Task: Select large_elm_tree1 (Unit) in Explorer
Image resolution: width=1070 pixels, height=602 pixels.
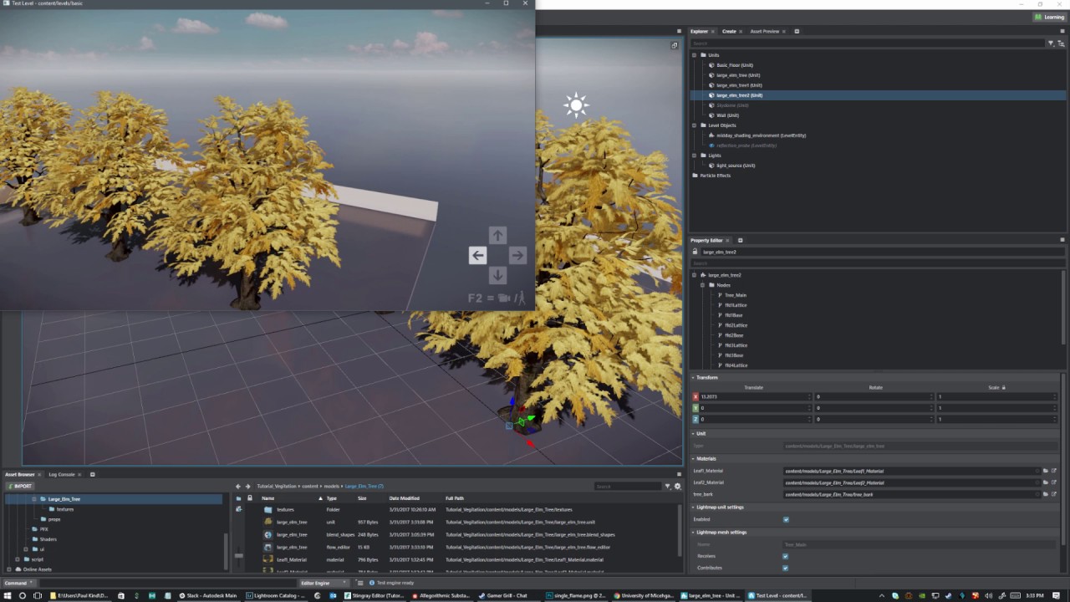Action: (x=739, y=85)
